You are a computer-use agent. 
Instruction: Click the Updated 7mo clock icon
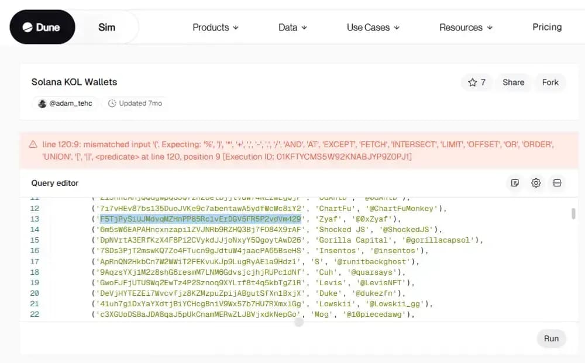pyautogui.click(x=112, y=103)
